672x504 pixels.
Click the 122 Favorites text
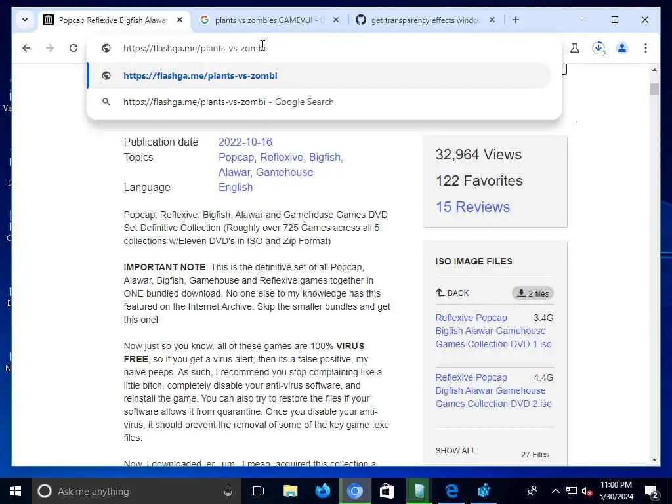(479, 181)
